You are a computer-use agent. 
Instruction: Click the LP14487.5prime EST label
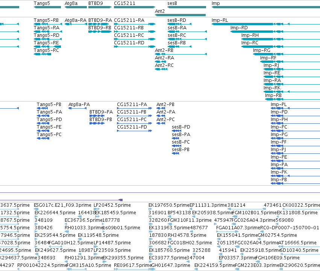click(x=112, y=243)
